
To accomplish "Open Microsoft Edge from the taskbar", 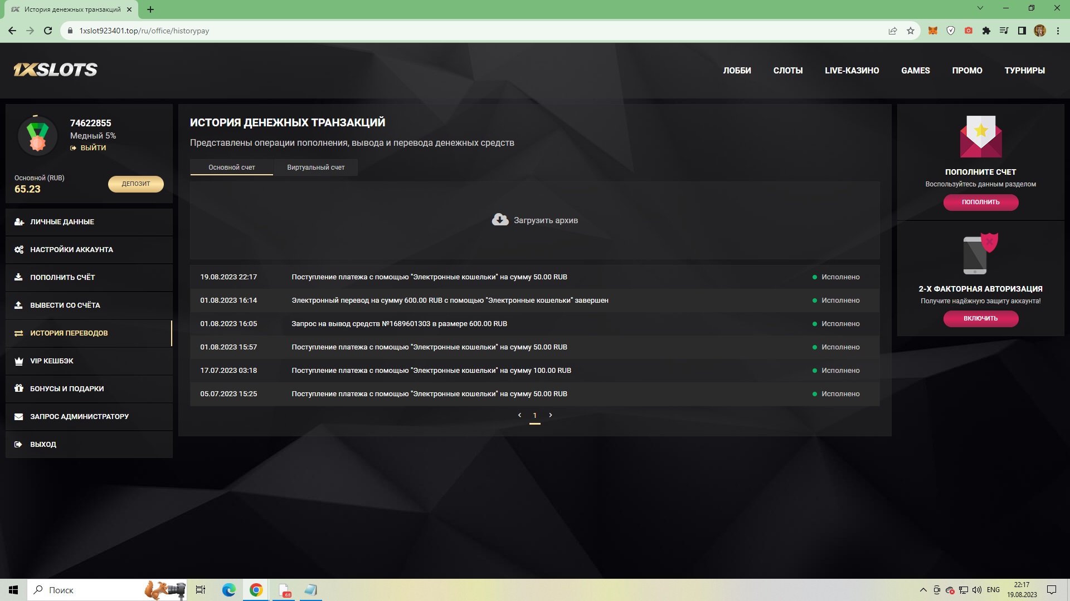I will tap(228, 590).
